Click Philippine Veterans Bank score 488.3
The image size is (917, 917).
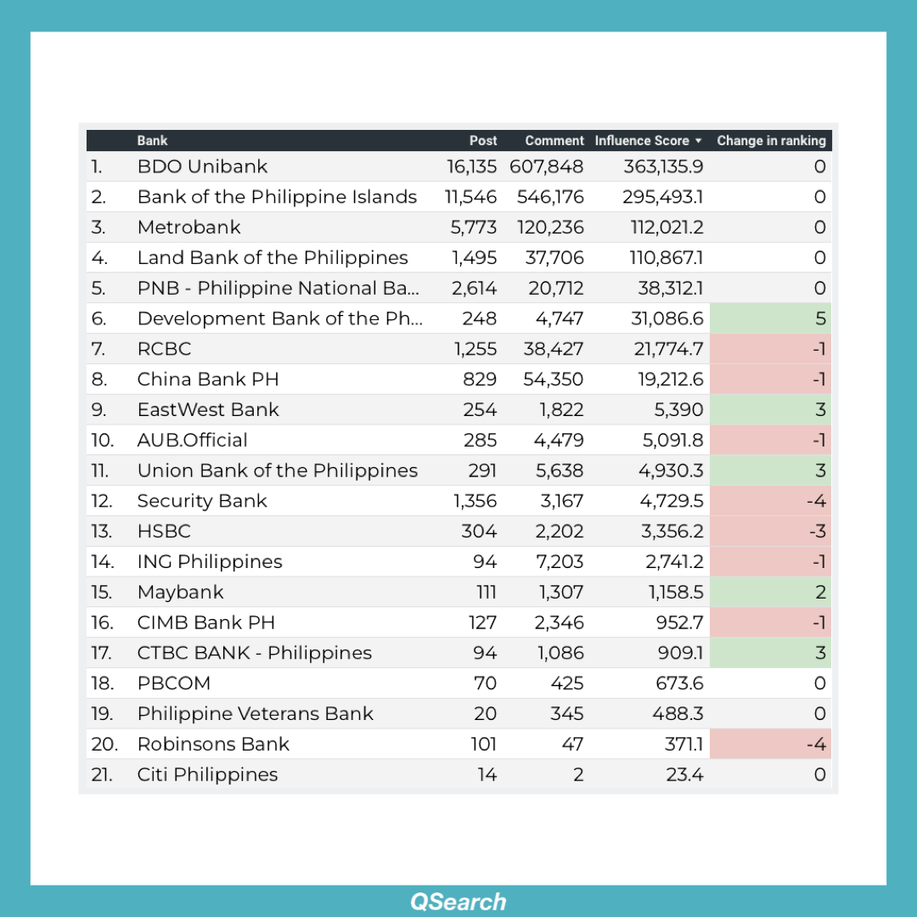point(678,714)
